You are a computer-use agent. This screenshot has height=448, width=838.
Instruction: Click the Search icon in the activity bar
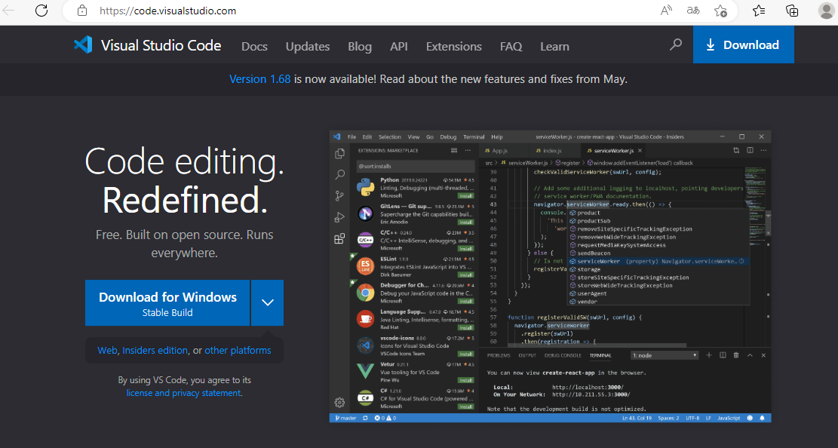point(339,175)
